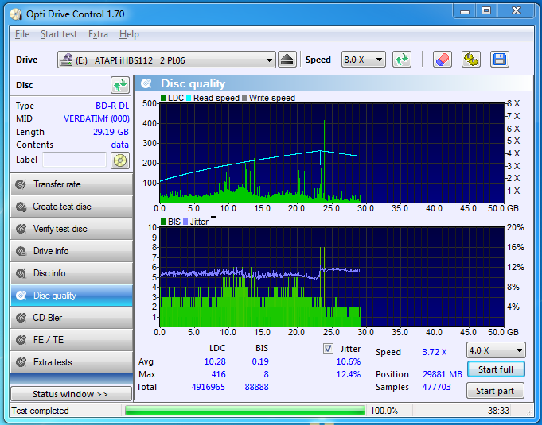Image resolution: width=542 pixels, height=425 pixels.
Task: Click the Drive info icon
Action: [x=21, y=251]
